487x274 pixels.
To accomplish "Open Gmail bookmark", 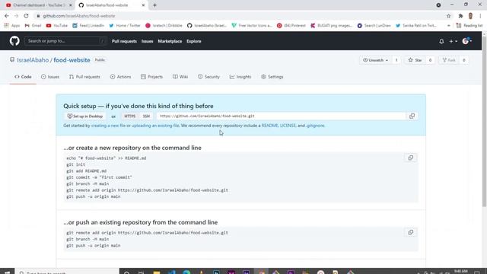I will click(33, 25).
